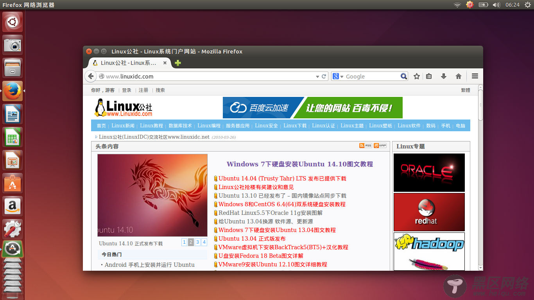Open the system power gear menu
The image size is (534, 300).
[x=528, y=5]
